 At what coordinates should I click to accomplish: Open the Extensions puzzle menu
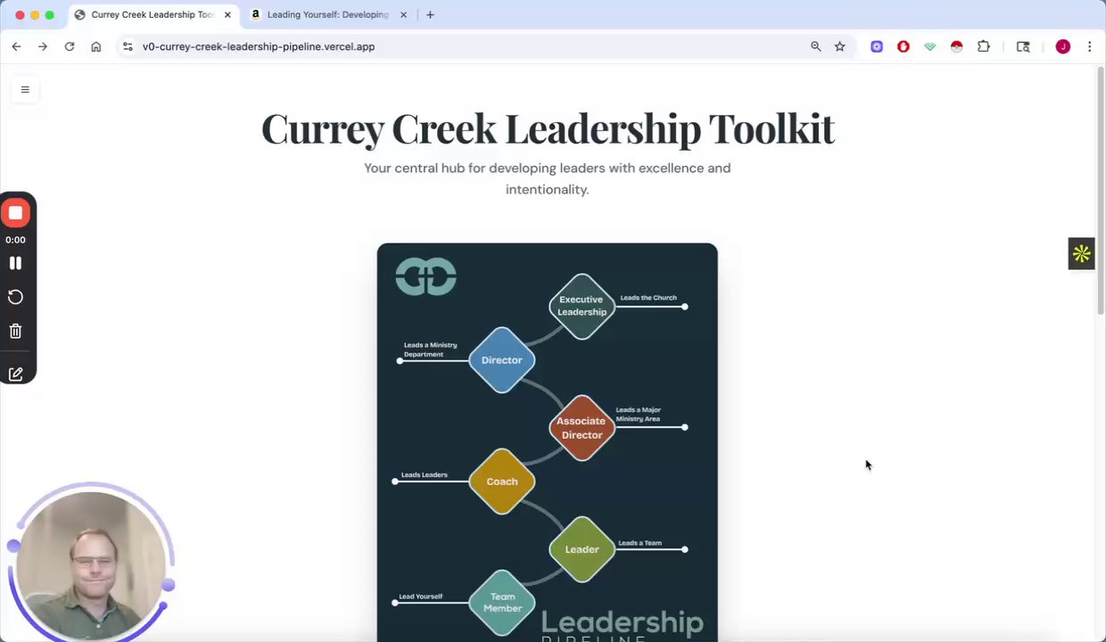984,46
